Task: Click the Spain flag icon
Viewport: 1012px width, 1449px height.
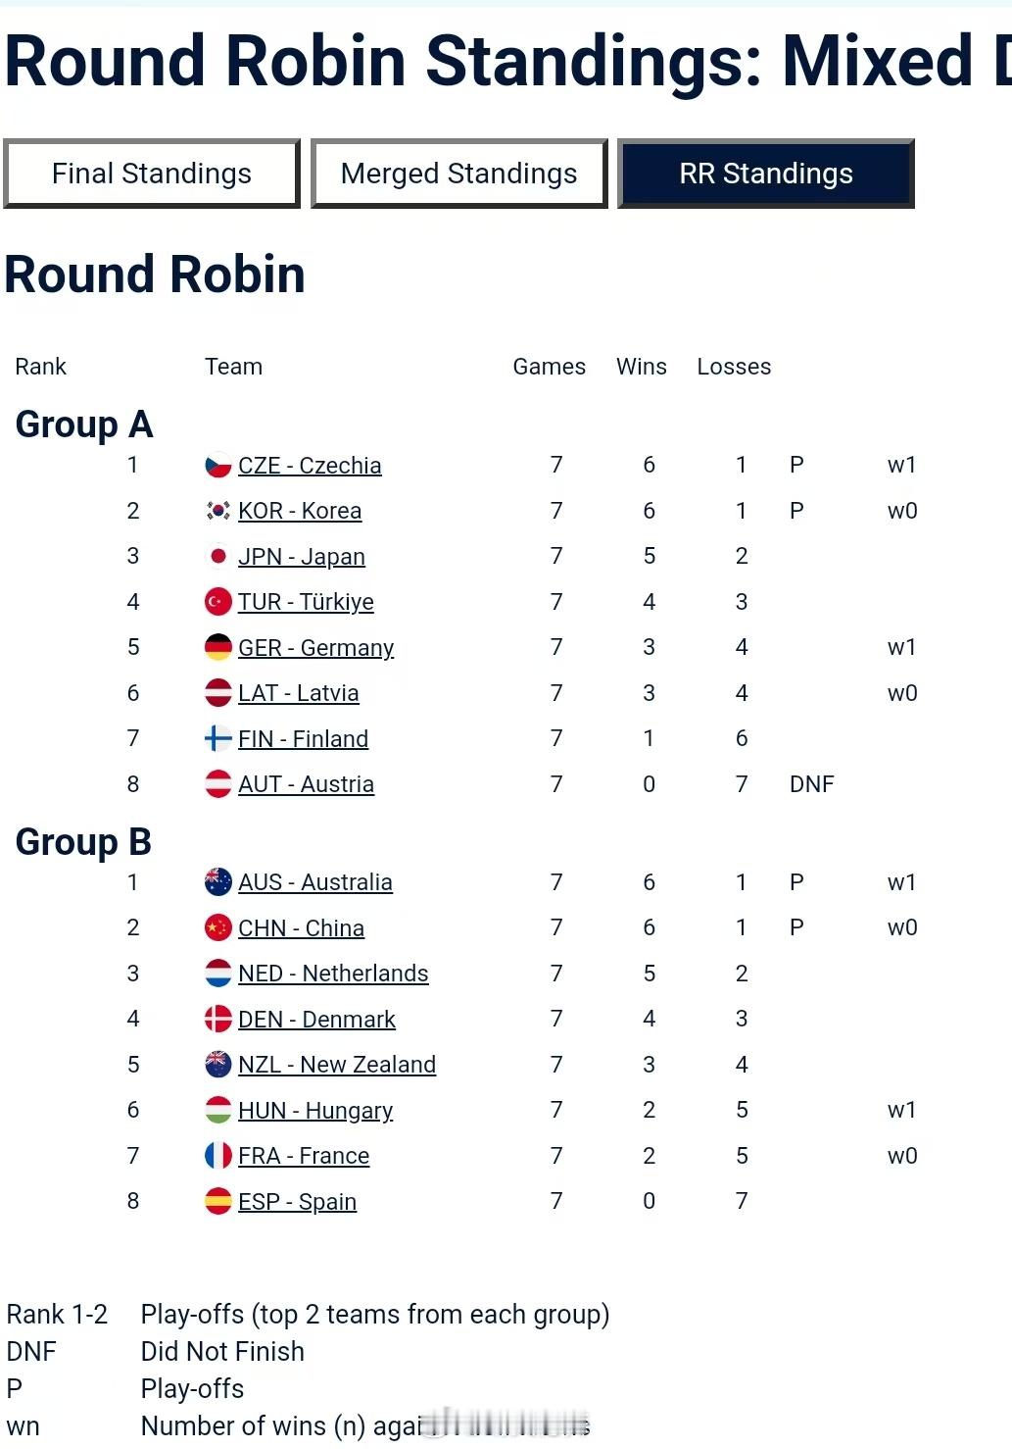Action: click(217, 1202)
